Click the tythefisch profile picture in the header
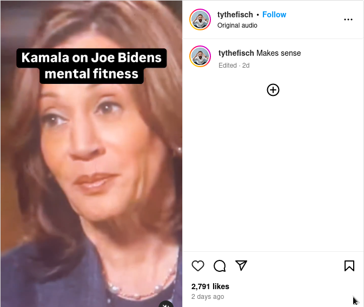Screen dimensions: 364x307 200,19
